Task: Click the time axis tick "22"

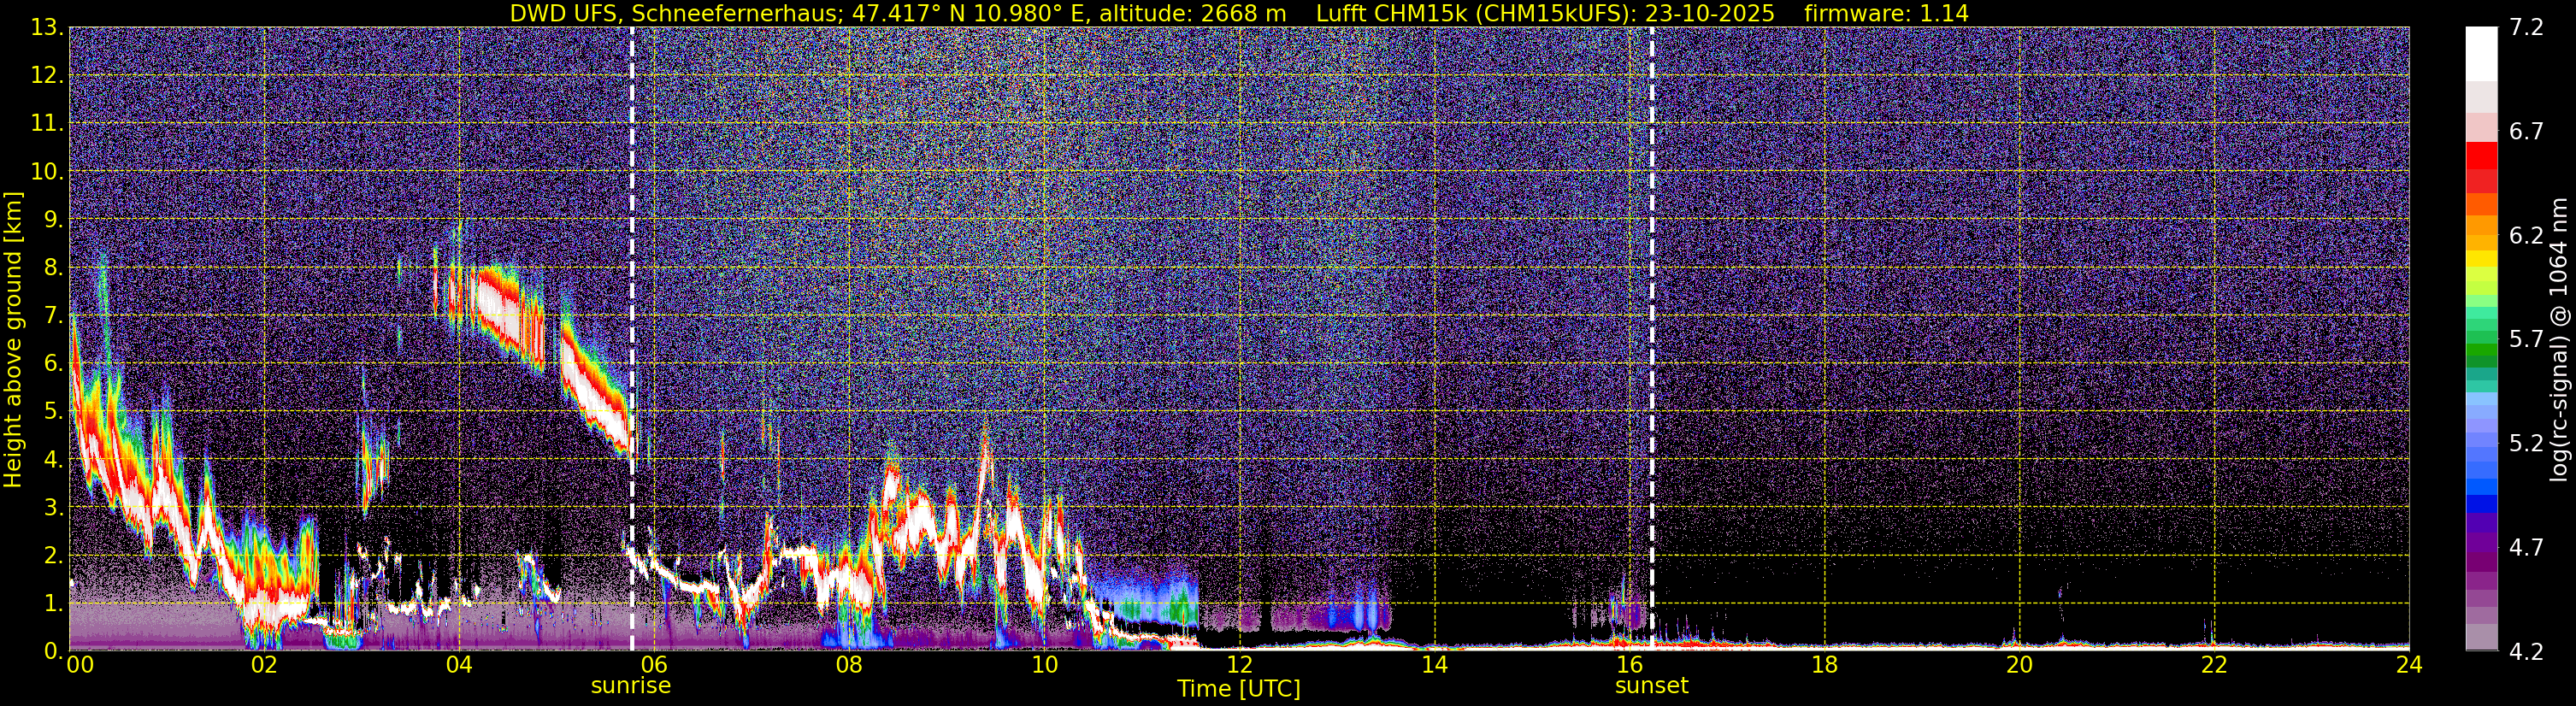Action: point(2214,666)
